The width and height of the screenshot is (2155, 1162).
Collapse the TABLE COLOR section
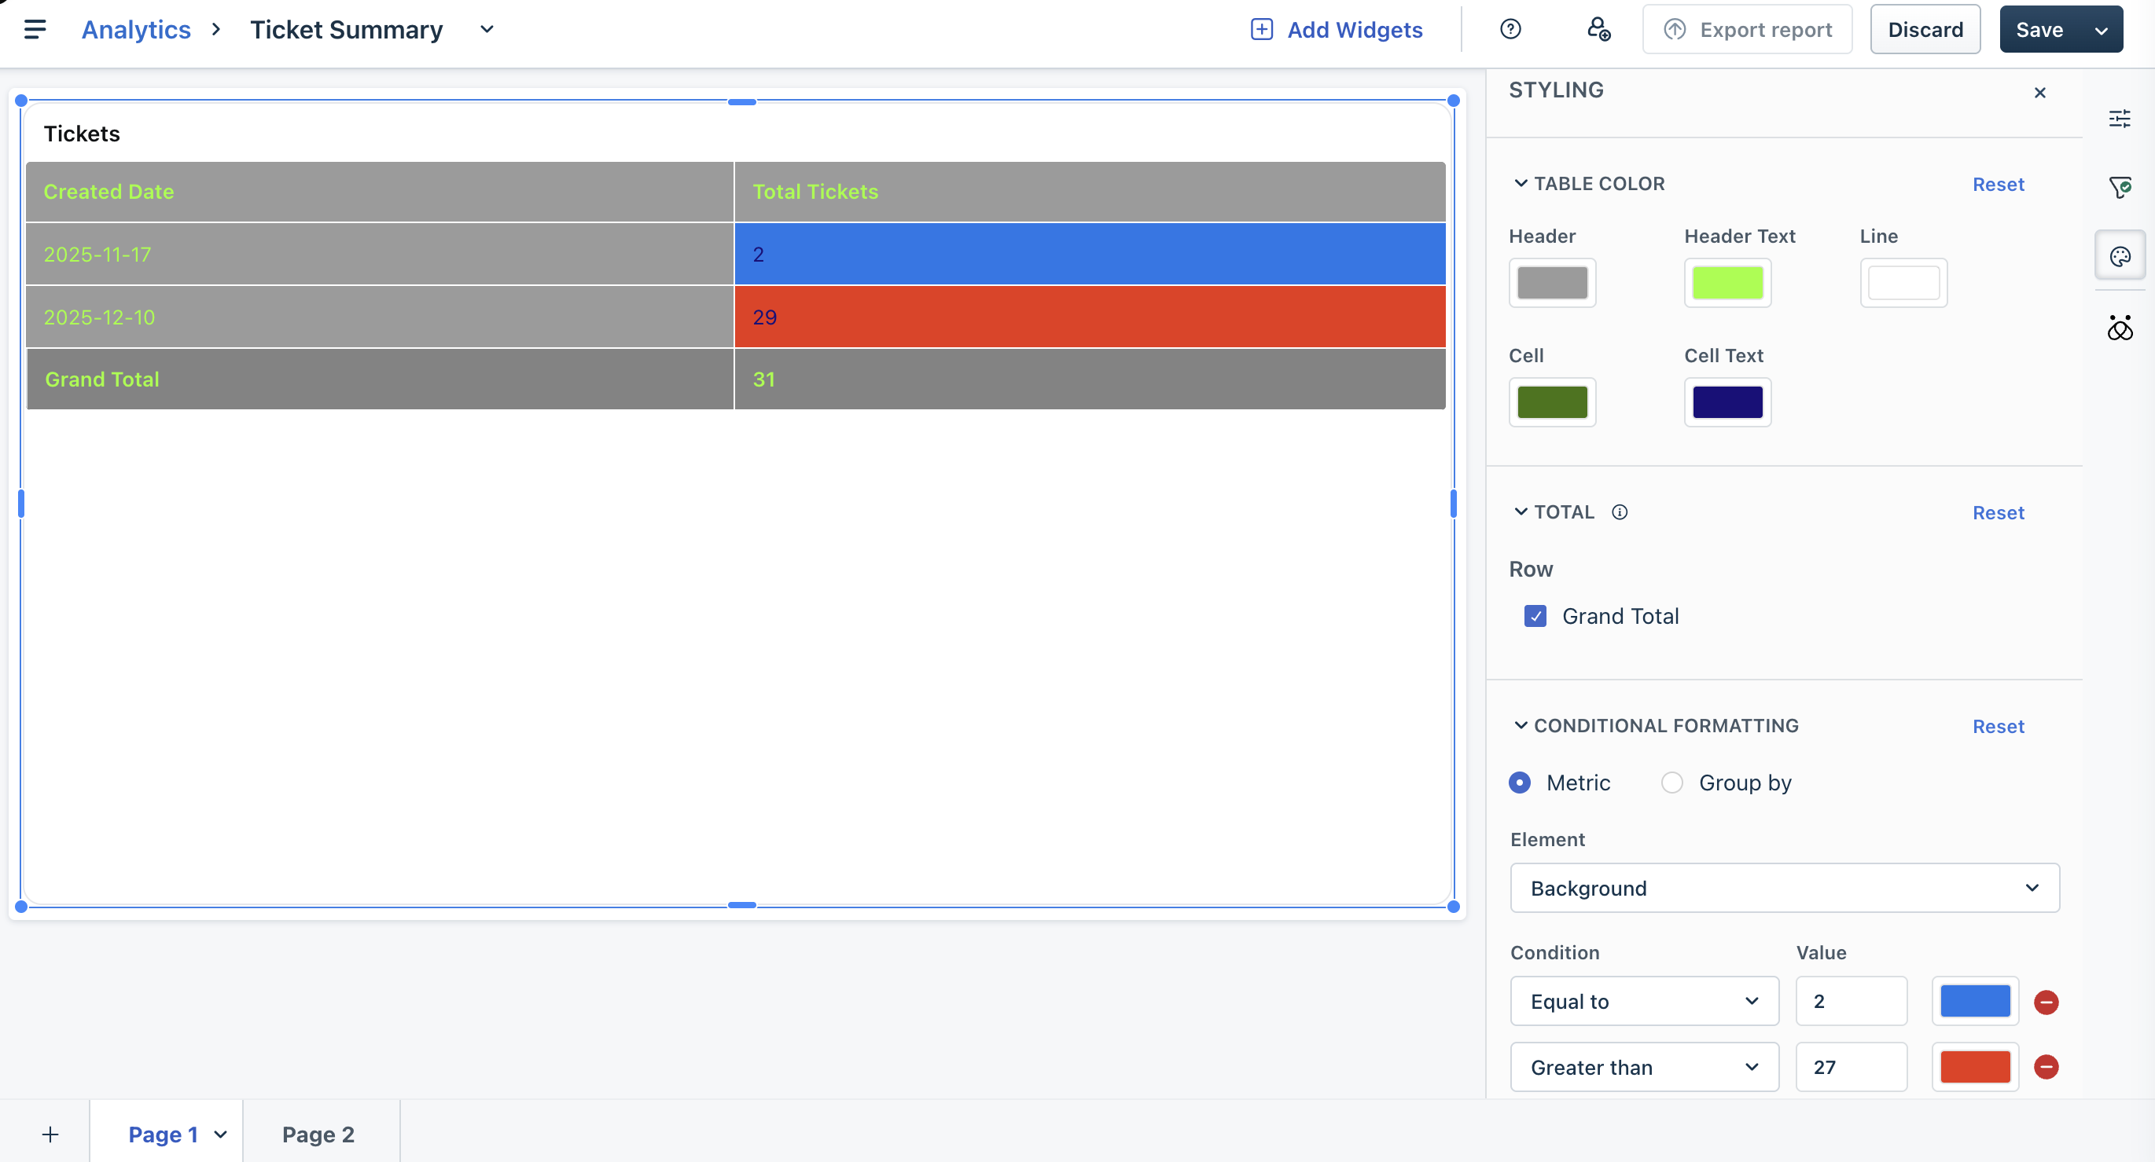pyautogui.click(x=1520, y=183)
